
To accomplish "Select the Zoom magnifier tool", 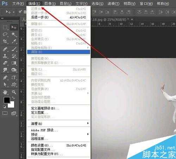I will [14, 92].
